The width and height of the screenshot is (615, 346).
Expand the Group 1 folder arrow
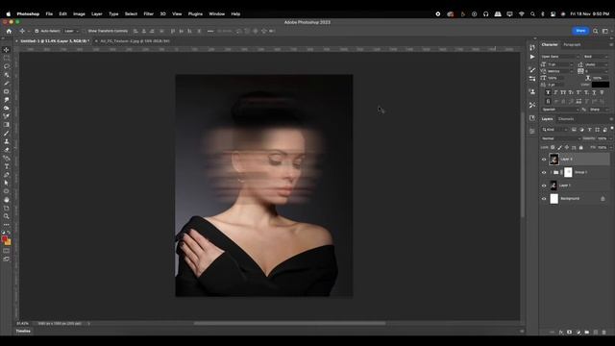551,173
